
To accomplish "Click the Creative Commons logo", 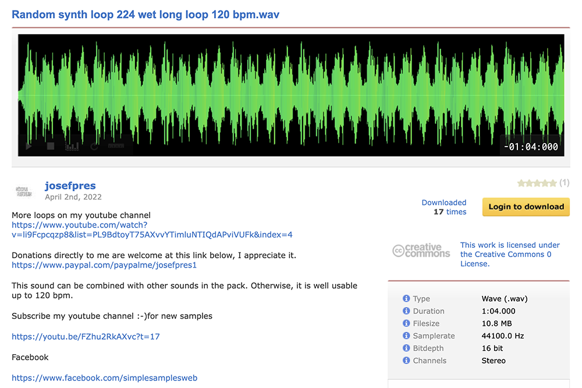I will 421,250.
